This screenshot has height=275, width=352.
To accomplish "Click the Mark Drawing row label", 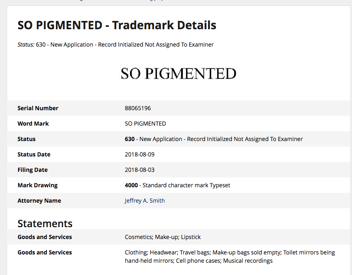I will (x=37, y=185).
